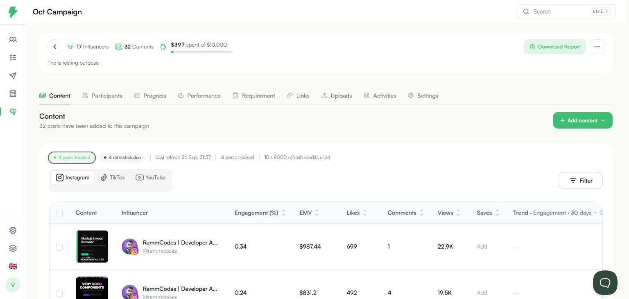Switch to the Performance tab

click(x=199, y=95)
